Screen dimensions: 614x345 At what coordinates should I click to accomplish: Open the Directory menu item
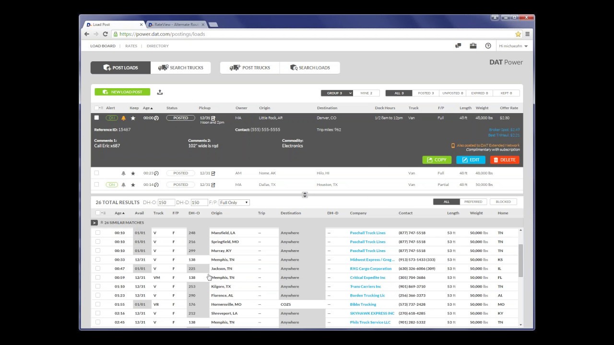click(x=158, y=46)
